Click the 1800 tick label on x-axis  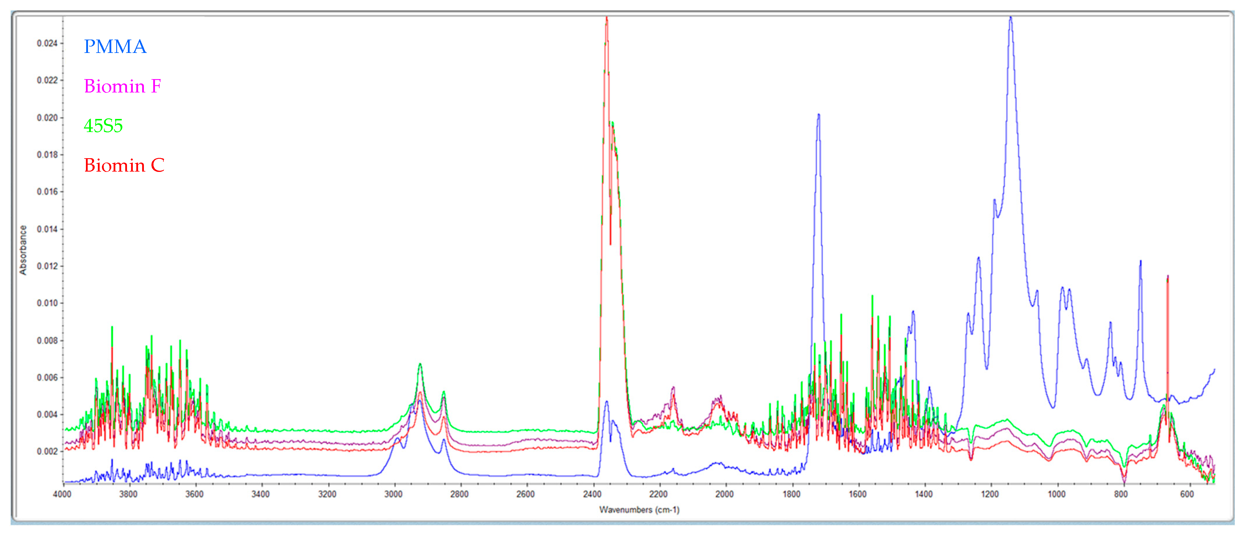[x=791, y=494]
